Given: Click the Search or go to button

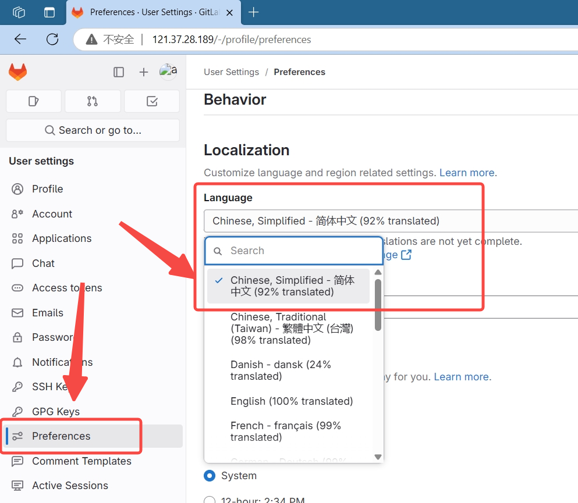Looking at the screenshot, I should [93, 130].
